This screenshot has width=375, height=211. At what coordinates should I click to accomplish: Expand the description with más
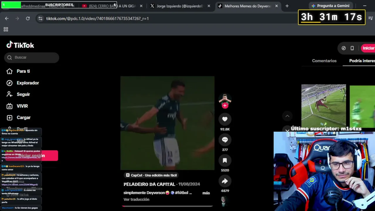(x=206, y=193)
